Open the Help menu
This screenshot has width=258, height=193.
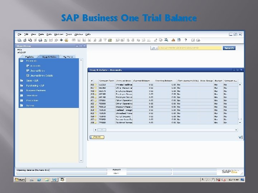tap(88, 34)
